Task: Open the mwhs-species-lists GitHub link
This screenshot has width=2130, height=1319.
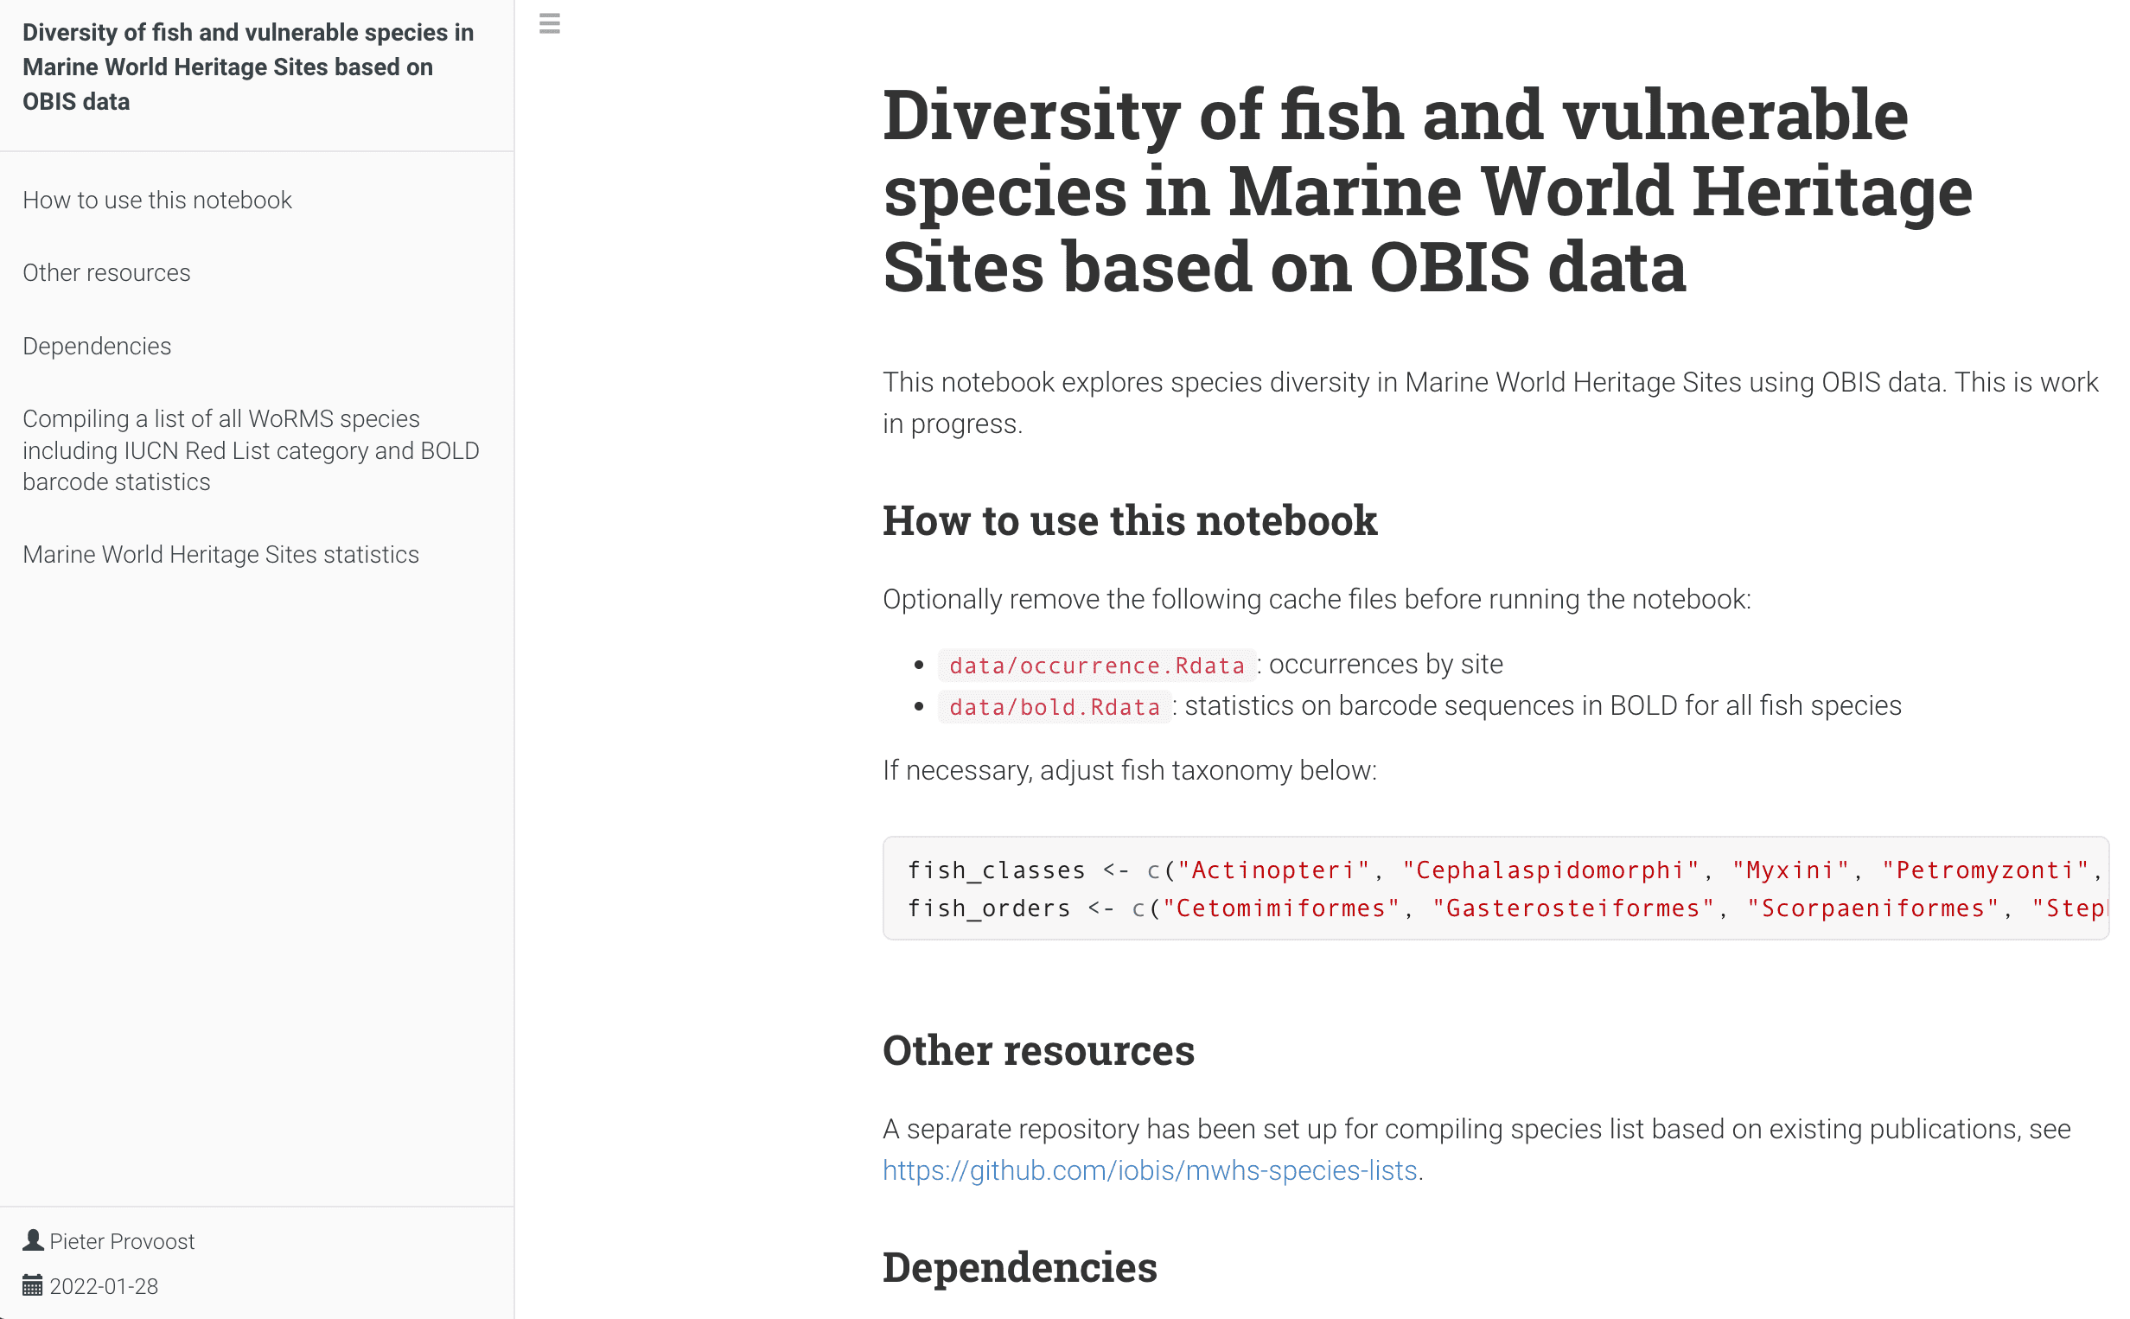Action: tap(1149, 1169)
